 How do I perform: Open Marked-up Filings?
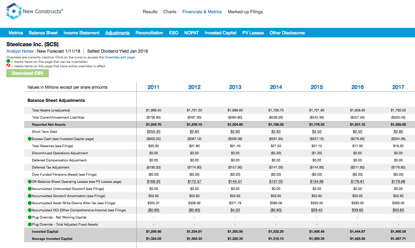tap(245, 12)
